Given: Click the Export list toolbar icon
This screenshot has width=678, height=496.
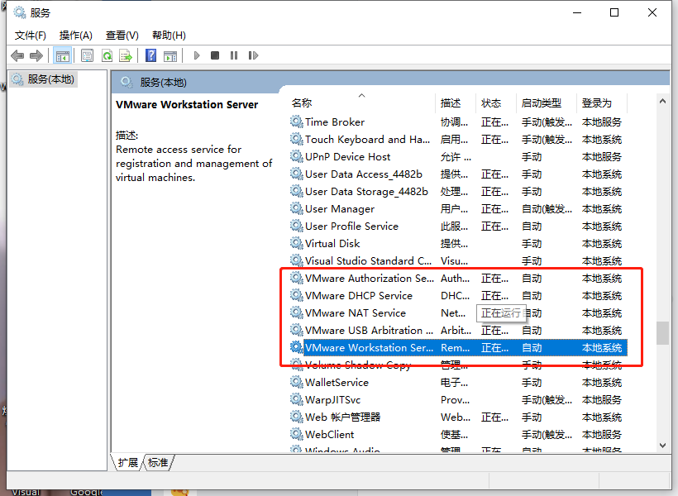Looking at the screenshot, I should pos(126,55).
